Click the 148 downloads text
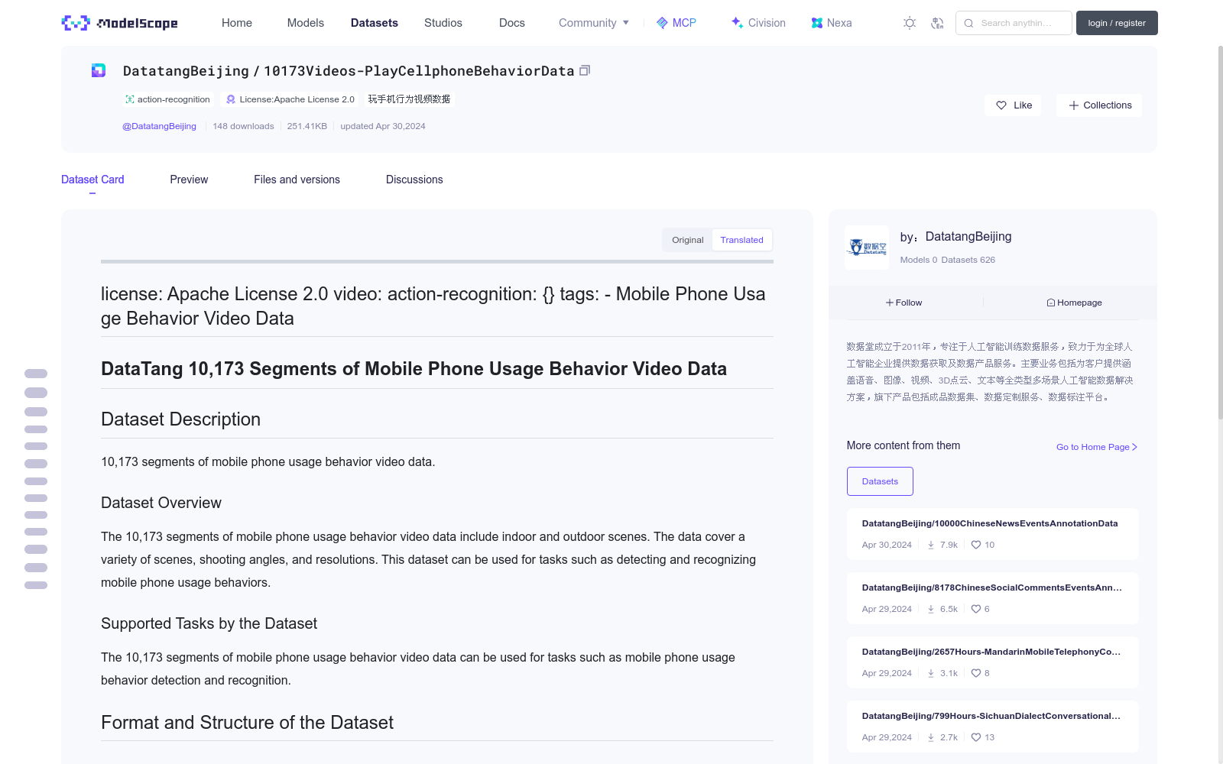 pos(243,126)
